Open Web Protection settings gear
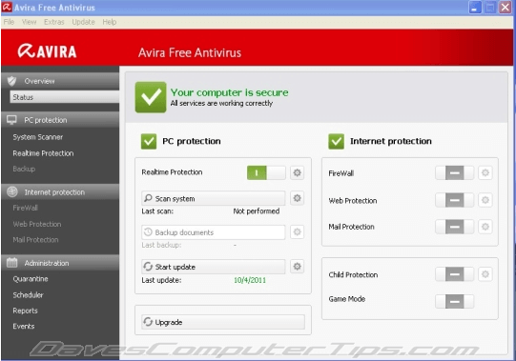This screenshot has width=516, height=361. point(485,200)
